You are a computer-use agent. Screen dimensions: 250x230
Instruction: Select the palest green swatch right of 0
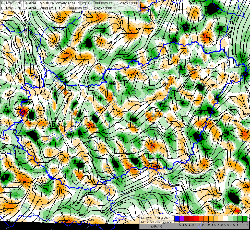230,218
